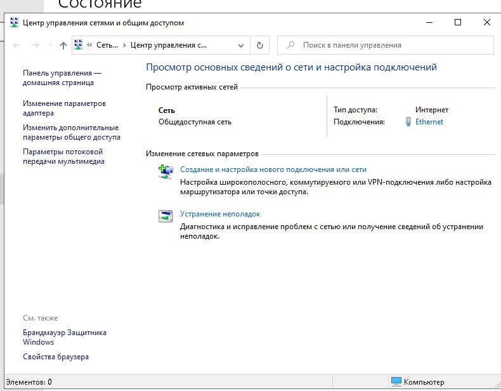The image size is (501, 391).
Task: Open Устранение неполадок link
Action: (x=220, y=214)
